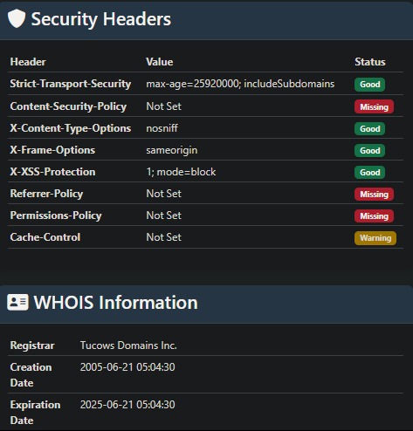Click the nosniff value
This screenshot has height=431, width=413.
(x=162, y=128)
